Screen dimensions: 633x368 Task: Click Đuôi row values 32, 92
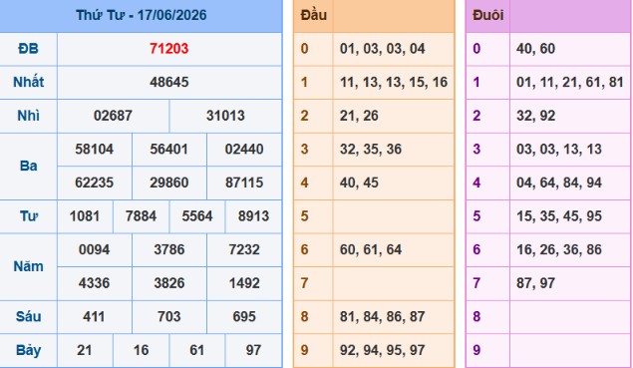click(x=535, y=116)
